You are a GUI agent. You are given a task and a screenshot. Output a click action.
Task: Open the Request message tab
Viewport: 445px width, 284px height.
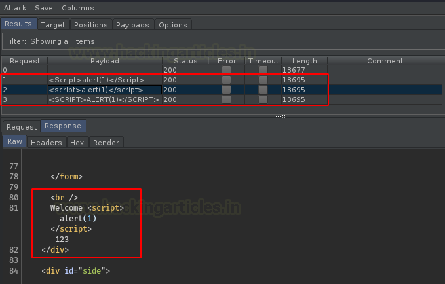(x=22, y=127)
